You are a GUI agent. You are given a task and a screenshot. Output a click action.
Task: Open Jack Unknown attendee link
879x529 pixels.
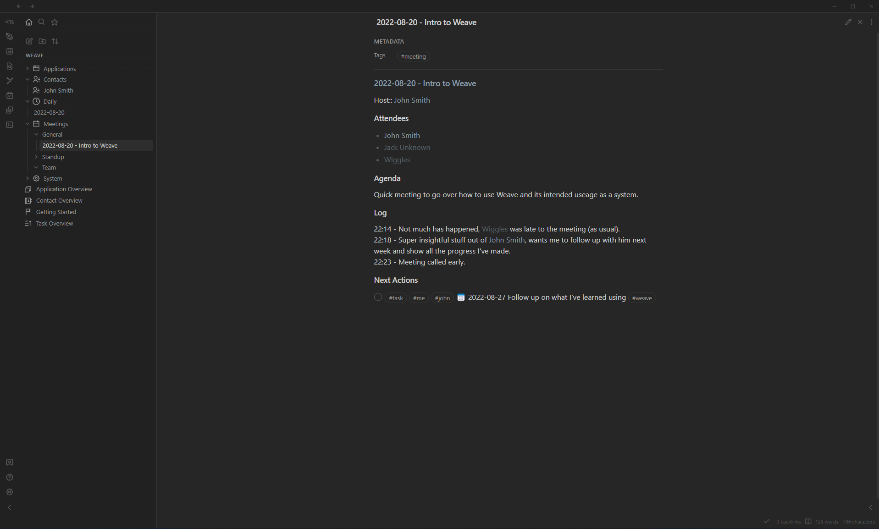[407, 147]
